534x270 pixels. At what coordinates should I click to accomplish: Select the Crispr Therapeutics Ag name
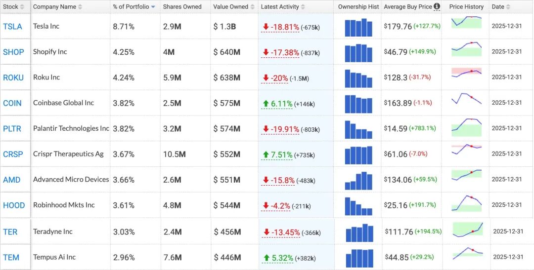tap(68, 154)
